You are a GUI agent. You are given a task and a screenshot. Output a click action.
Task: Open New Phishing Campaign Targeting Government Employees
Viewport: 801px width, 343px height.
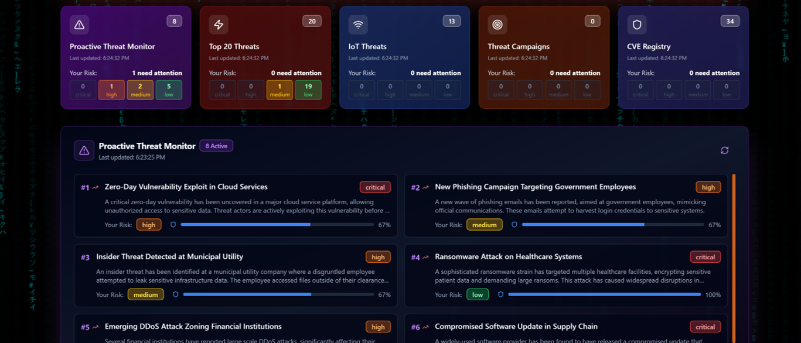(x=535, y=187)
